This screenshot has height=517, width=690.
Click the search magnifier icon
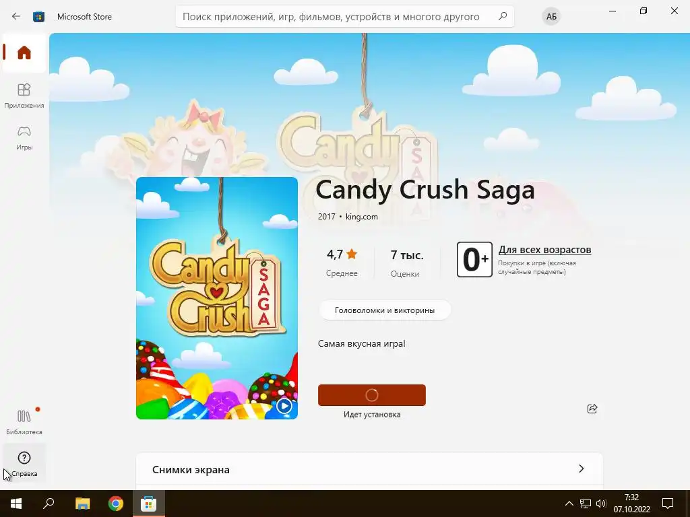(503, 16)
